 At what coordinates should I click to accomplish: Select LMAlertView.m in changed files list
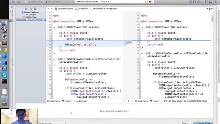coord(31,20)
